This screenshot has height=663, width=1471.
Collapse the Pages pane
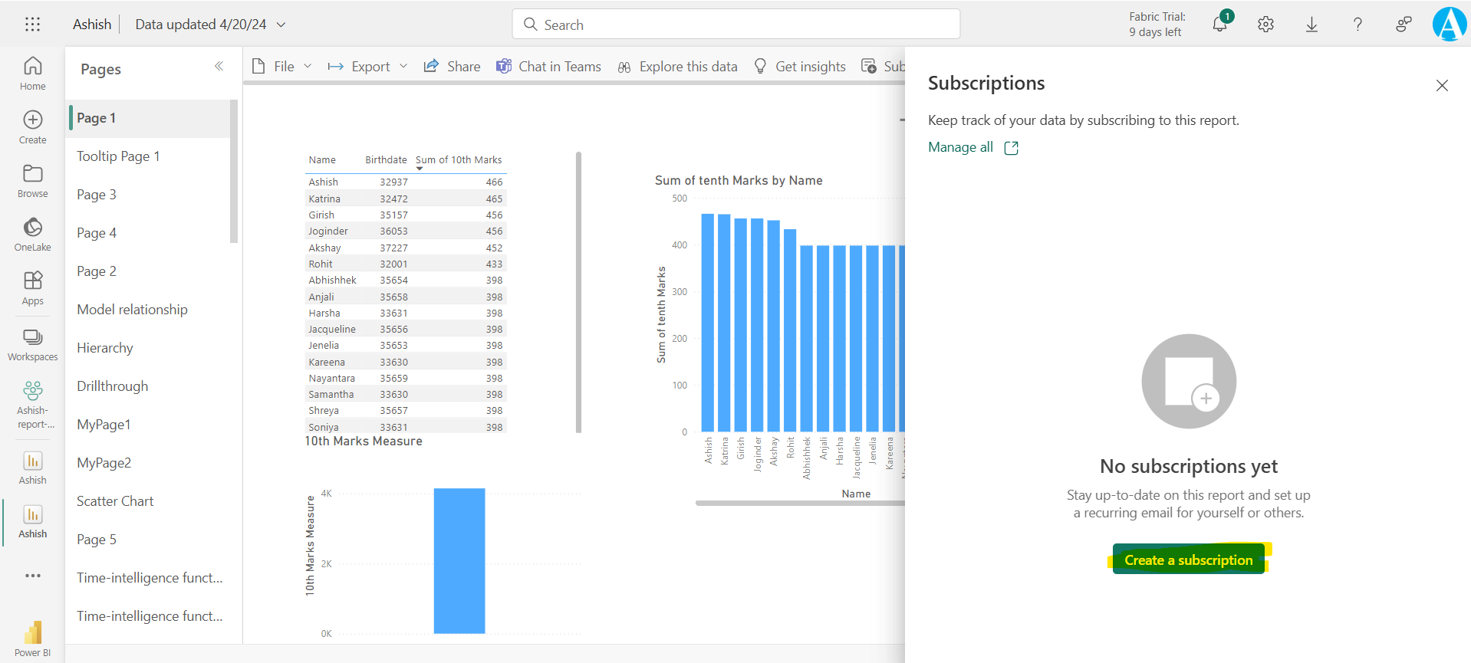point(219,67)
